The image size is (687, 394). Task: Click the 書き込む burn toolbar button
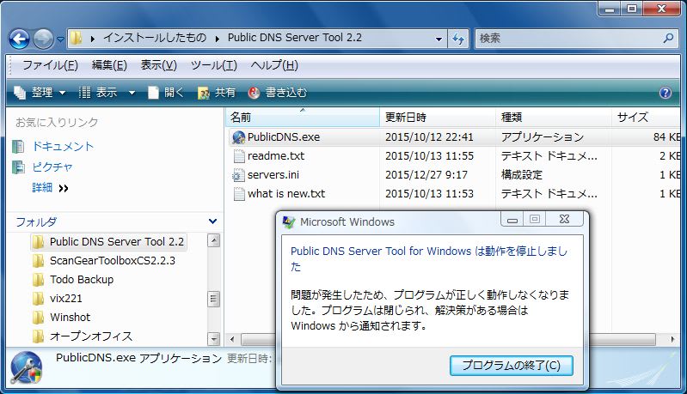point(278,92)
